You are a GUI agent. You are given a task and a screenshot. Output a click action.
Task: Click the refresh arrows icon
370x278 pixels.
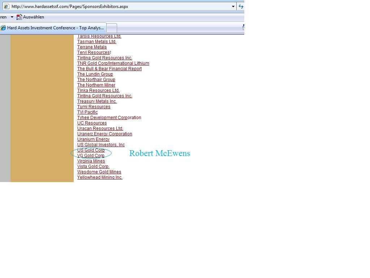tap(241, 7)
